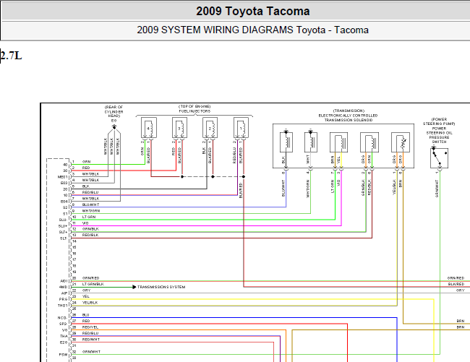Click the pin 8 "BLU/WHT" wire label
This screenshot has height=362, width=470.
[x=90, y=204]
